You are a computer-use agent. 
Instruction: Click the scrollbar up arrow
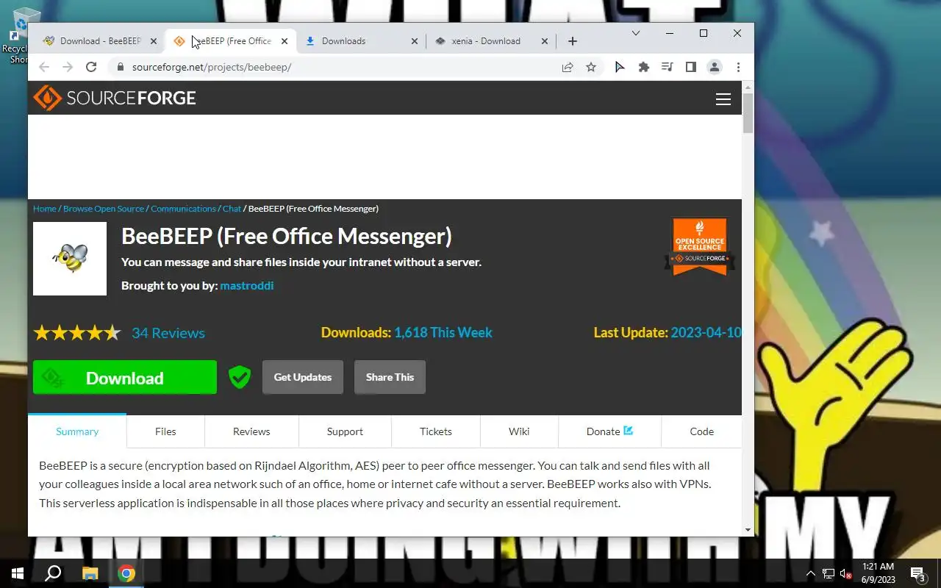tap(748, 87)
